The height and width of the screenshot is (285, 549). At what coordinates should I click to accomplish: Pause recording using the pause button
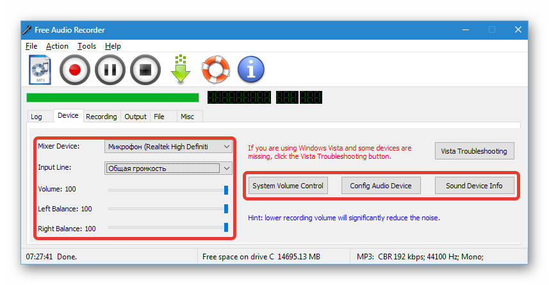[x=110, y=69]
